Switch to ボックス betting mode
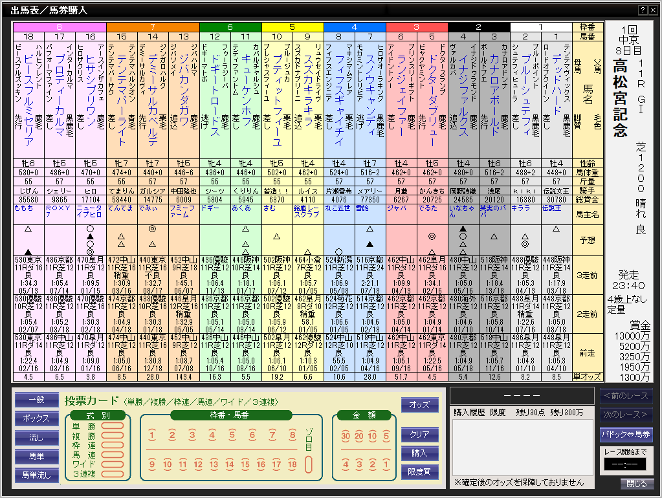Screen dimensions: 662x498 coord(37,418)
